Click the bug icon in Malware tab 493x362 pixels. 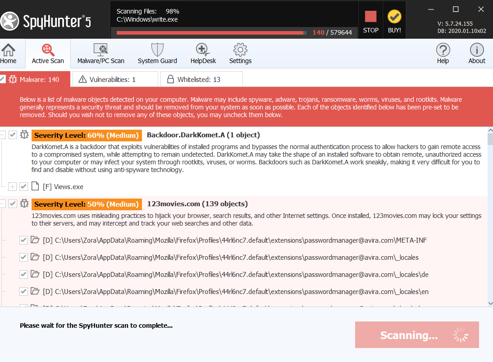[13, 79]
